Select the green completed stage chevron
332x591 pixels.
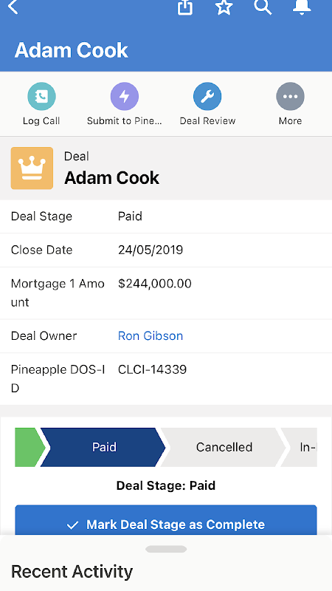tap(28, 447)
